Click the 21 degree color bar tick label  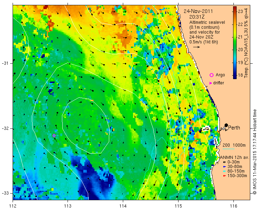(240, 37)
